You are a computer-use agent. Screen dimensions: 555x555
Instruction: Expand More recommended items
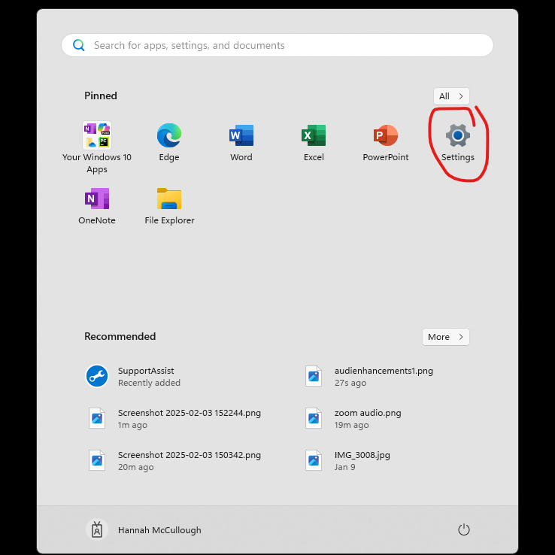(x=446, y=337)
